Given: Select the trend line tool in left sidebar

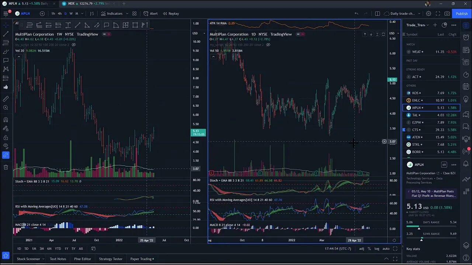Looking at the screenshot, I should click(6, 34).
